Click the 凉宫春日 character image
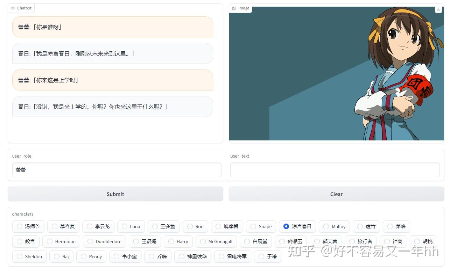The width and height of the screenshot is (450, 269). pyautogui.click(x=336, y=73)
